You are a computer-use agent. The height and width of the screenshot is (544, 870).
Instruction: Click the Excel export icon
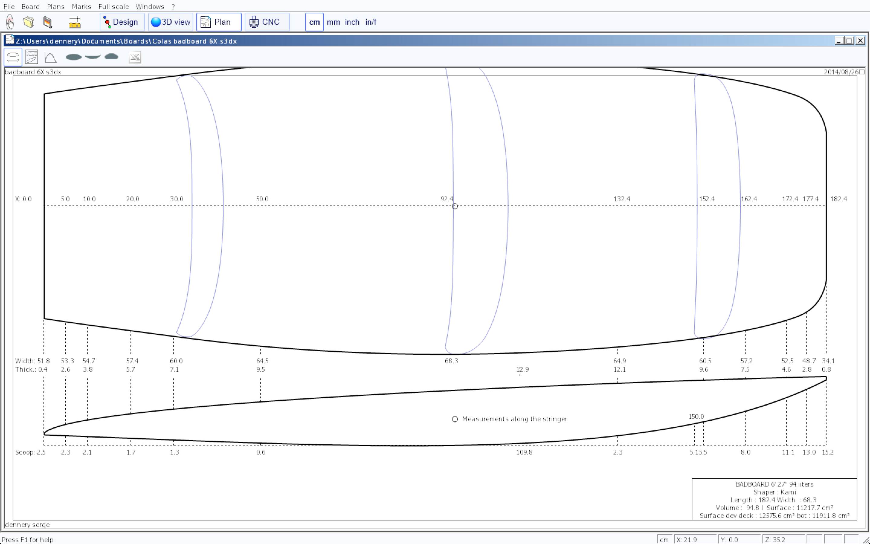135,57
